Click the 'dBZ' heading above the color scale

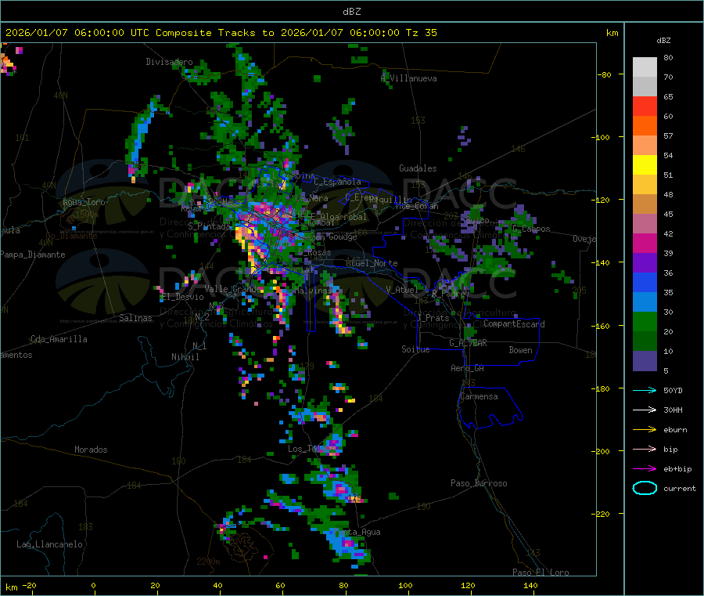pyautogui.click(x=663, y=41)
